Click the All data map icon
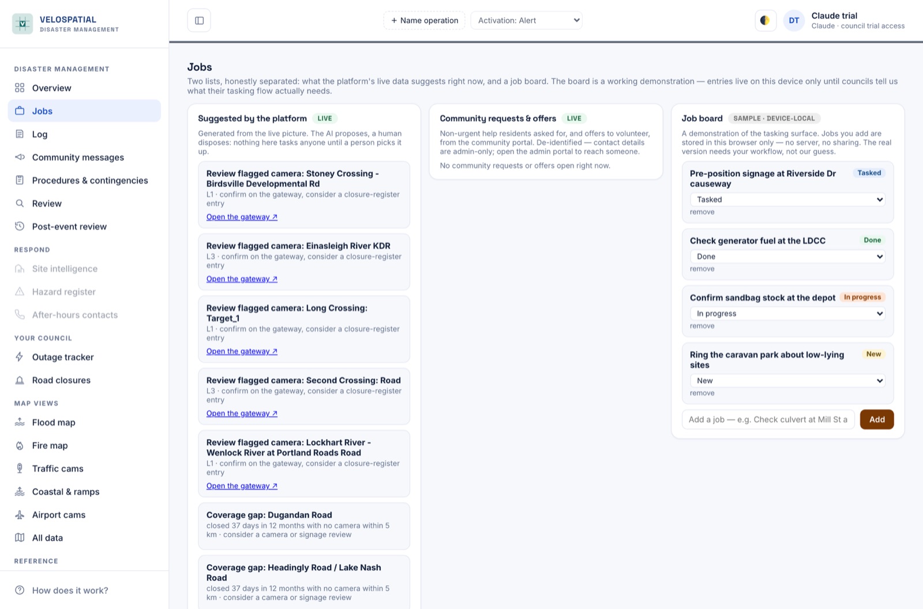The image size is (923, 609). point(20,537)
